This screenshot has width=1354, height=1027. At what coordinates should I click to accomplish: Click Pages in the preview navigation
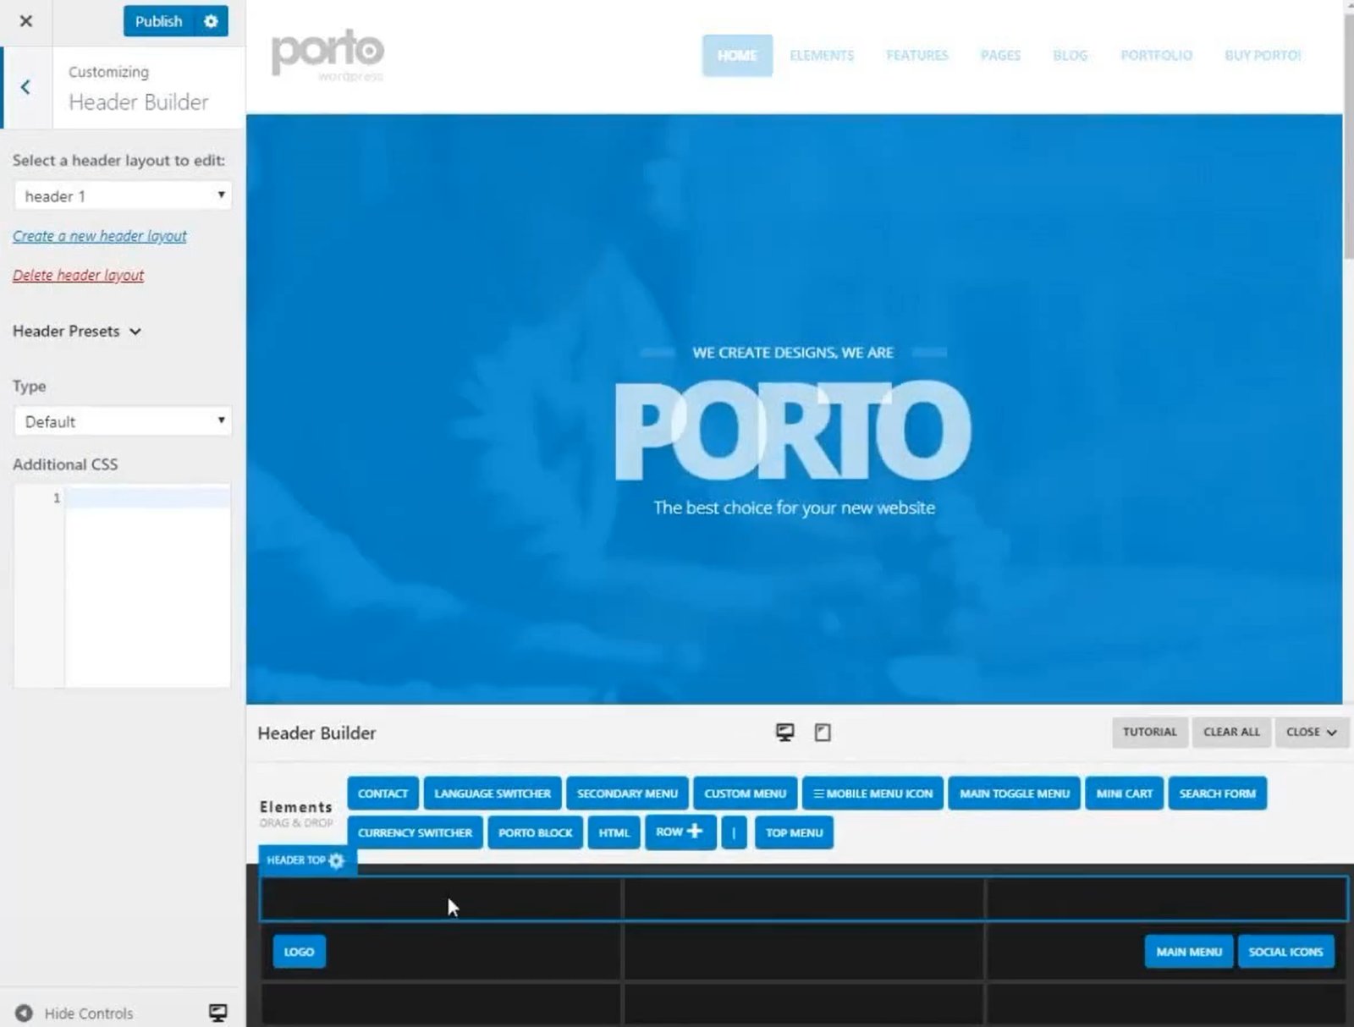(1000, 55)
